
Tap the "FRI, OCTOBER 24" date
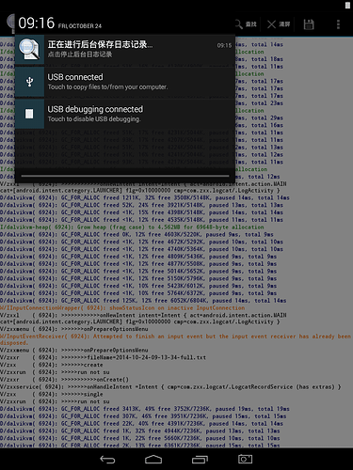[x=80, y=26]
